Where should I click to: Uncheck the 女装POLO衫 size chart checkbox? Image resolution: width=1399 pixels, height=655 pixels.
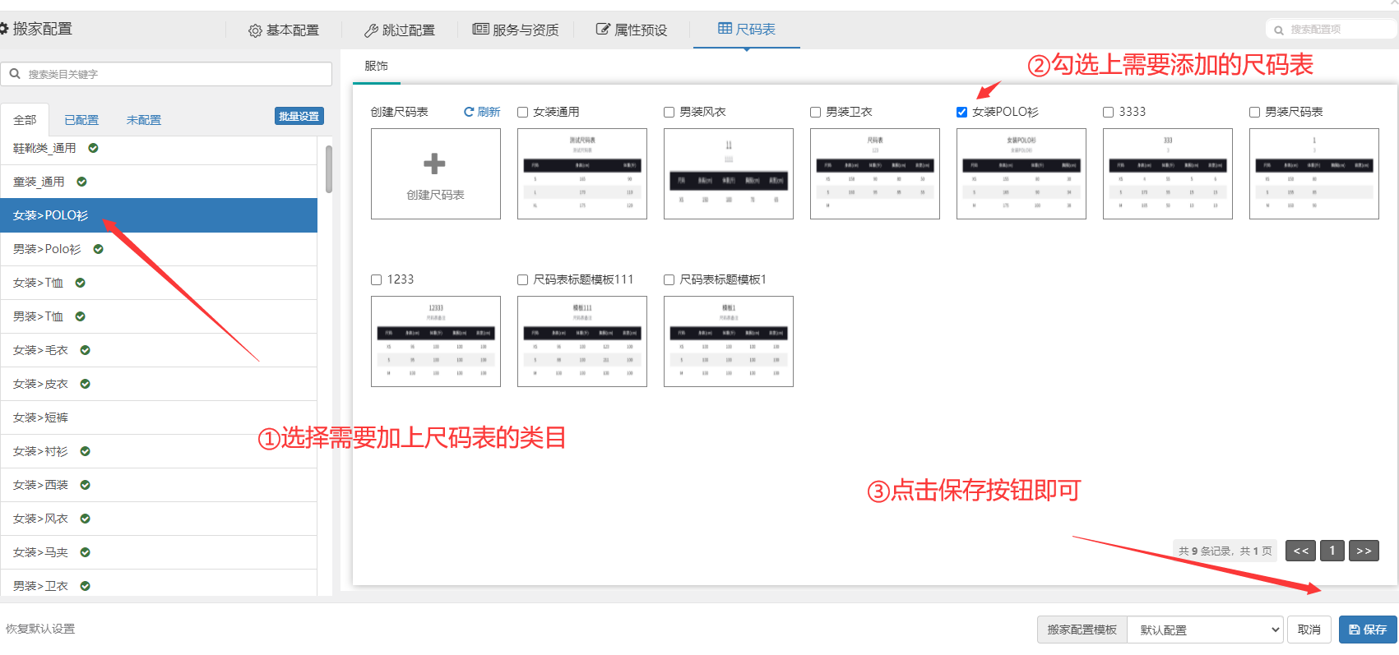tap(961, 113)
